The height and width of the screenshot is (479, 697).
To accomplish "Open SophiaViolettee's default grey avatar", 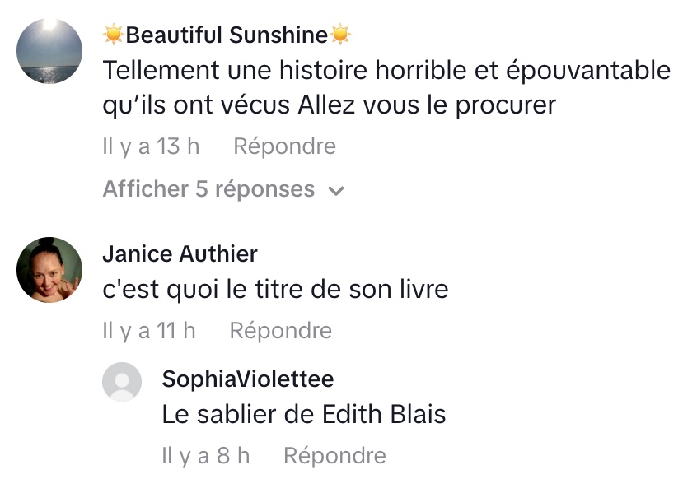I will 122,382.
